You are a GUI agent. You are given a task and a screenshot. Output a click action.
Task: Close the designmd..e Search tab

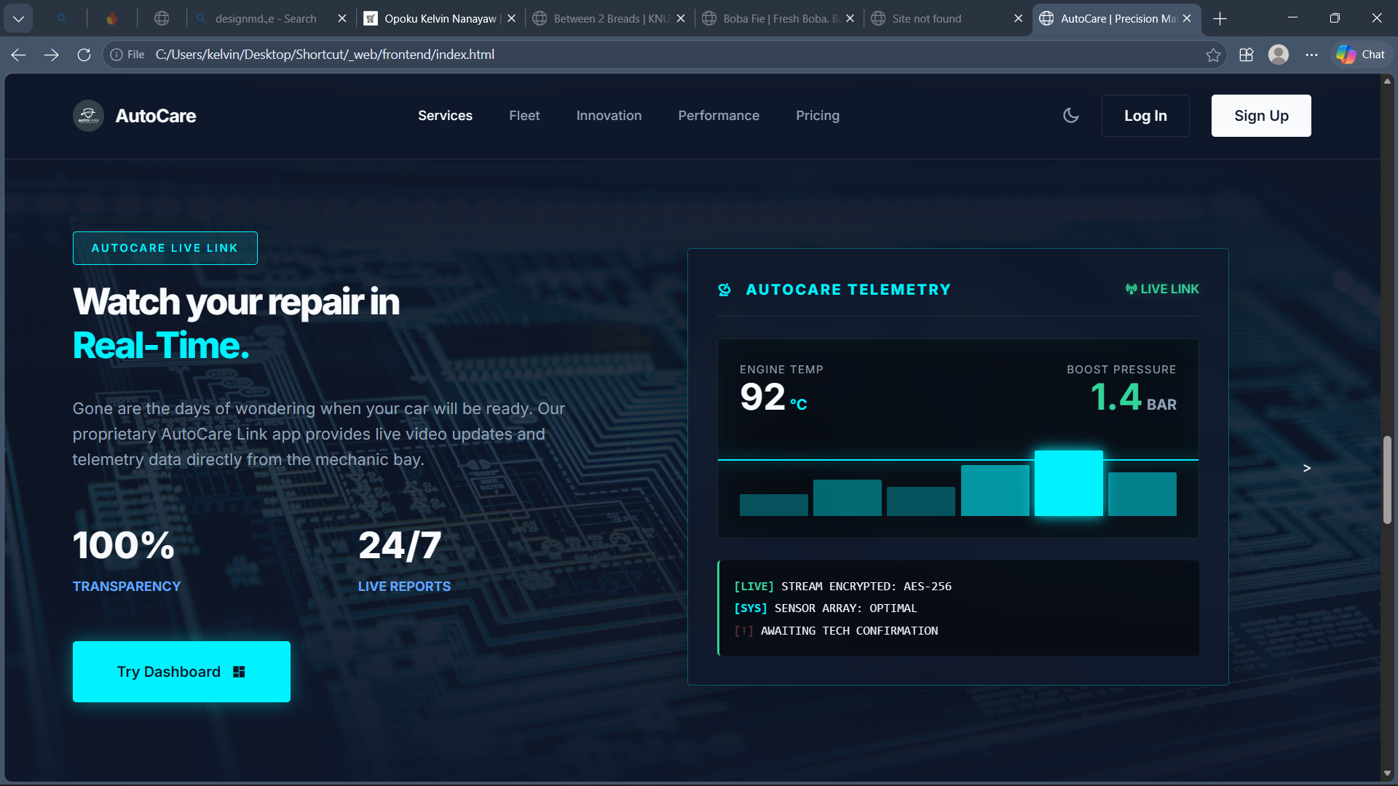pos(342,19)
